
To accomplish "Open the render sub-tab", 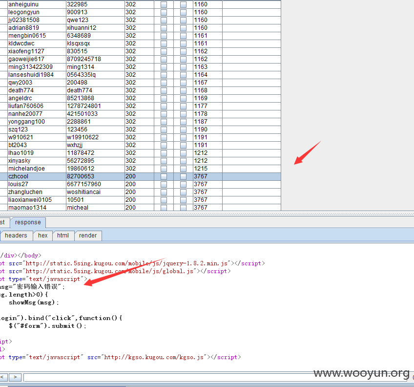I will pyautogui.click(x=88, y=236).
